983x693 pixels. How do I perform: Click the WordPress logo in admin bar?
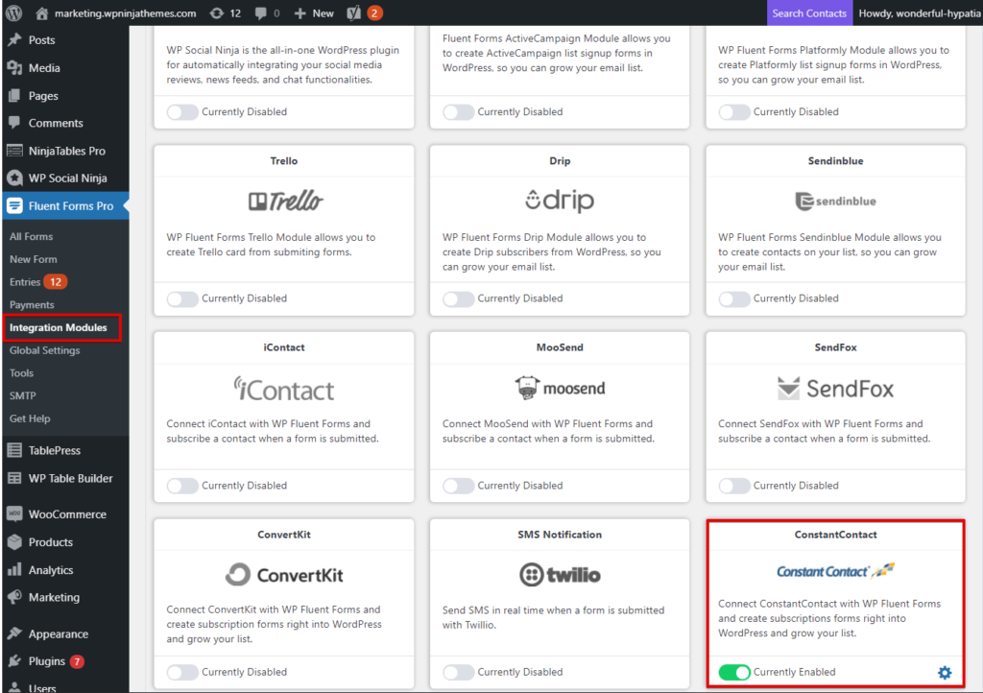(x=13, y=12)
